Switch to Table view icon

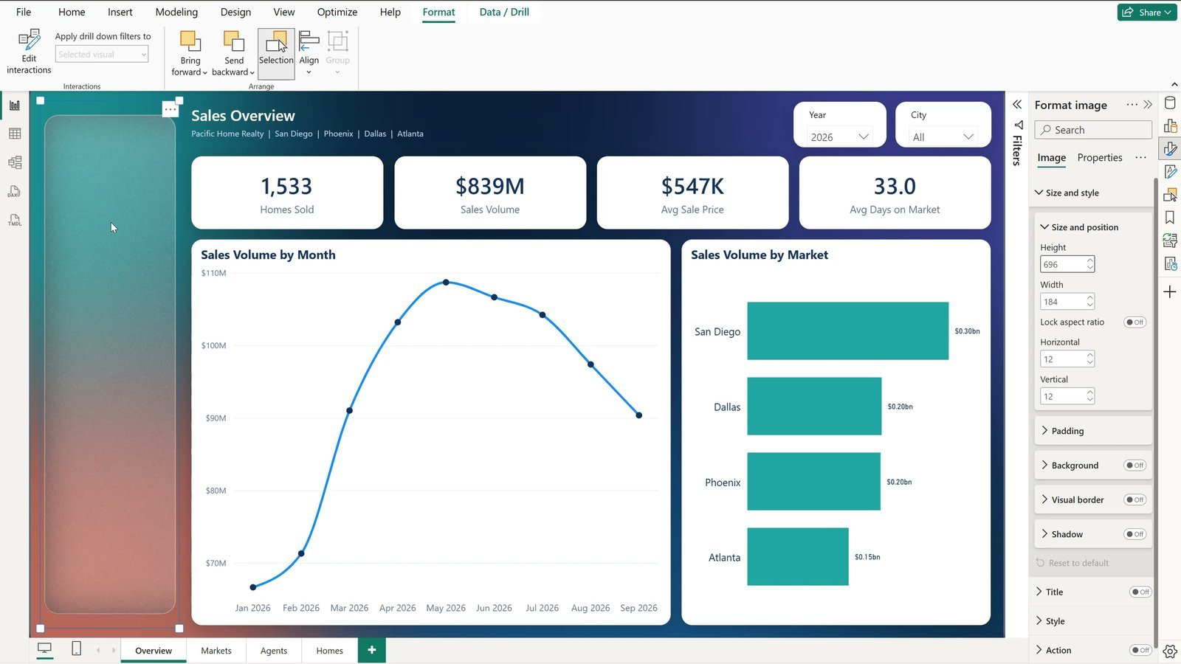[15, 134]
